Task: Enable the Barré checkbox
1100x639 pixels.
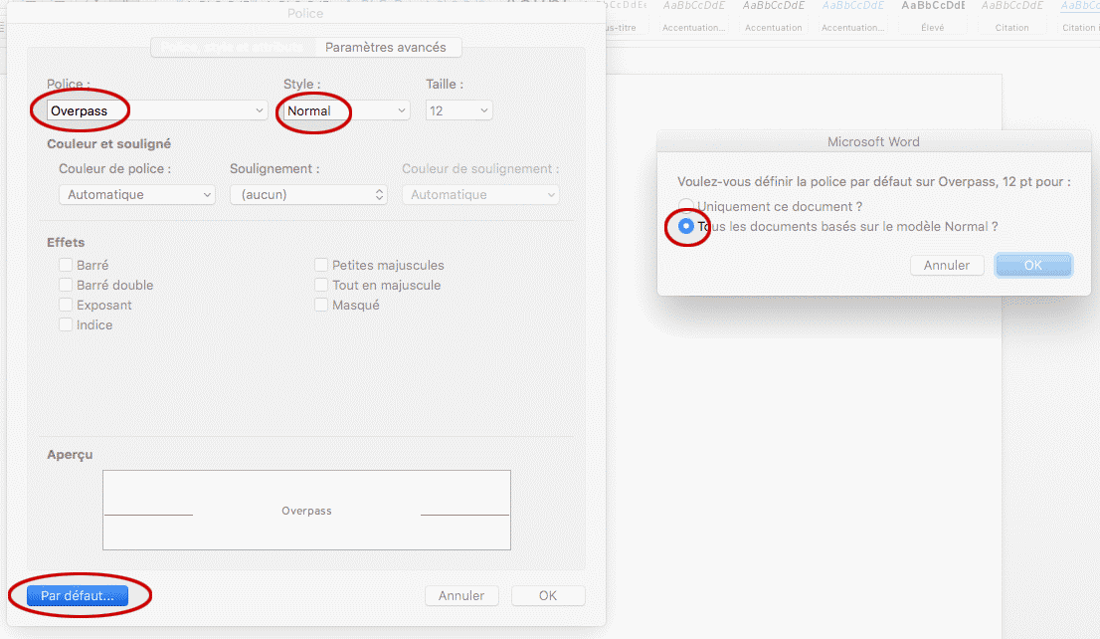Action: pos(66,265)
